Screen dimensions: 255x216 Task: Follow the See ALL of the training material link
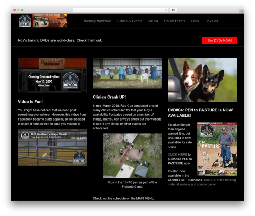(202, 182)
